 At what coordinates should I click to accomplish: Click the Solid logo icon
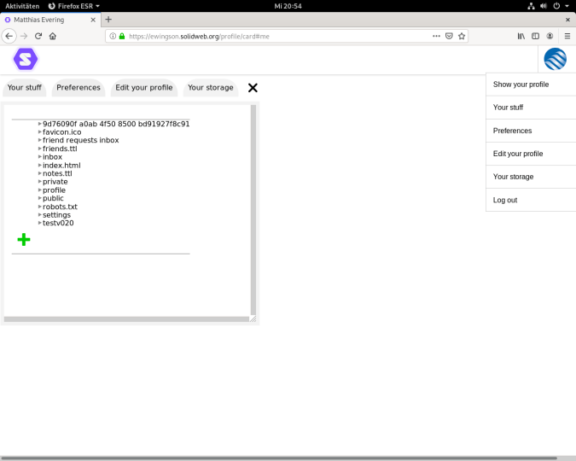click(26, 59)
